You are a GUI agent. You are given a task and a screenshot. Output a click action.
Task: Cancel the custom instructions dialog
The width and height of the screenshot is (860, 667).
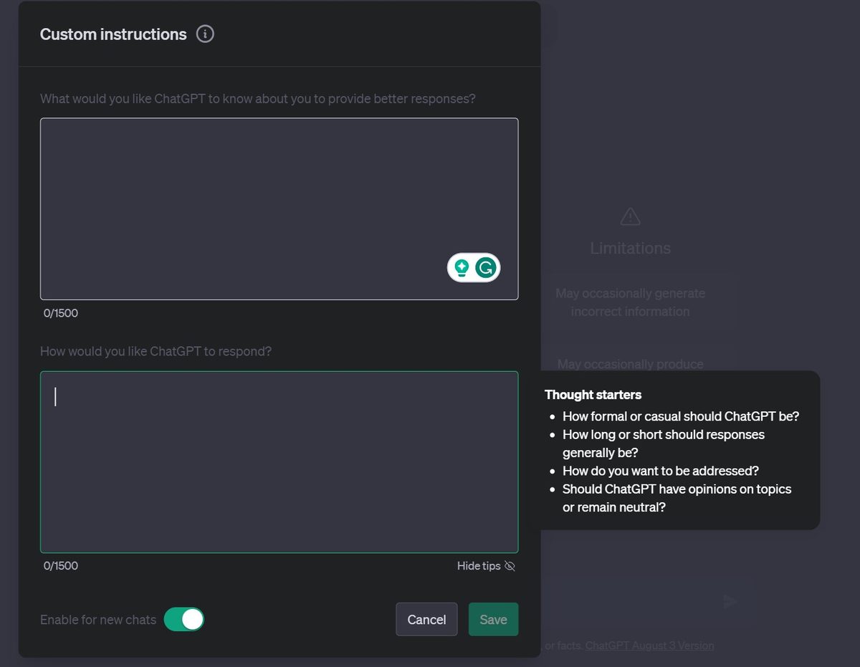coord(426,619)
